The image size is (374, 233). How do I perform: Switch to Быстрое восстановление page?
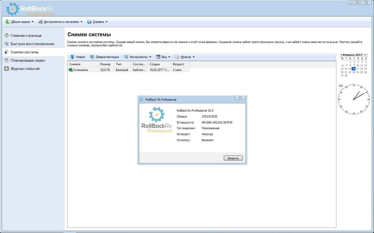coord(32,44)
